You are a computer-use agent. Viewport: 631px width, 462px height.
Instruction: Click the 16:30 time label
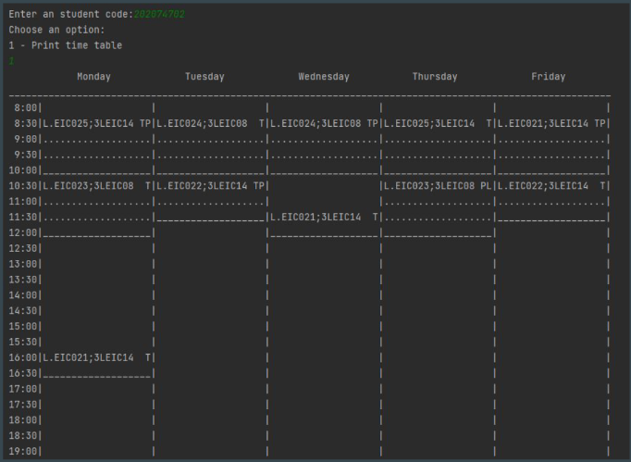[23, 373]
